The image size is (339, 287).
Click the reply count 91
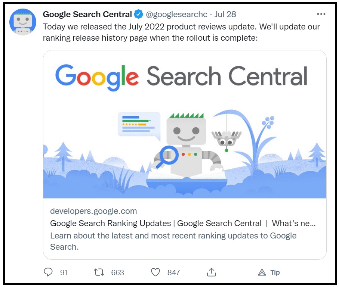tap(64, 272)
